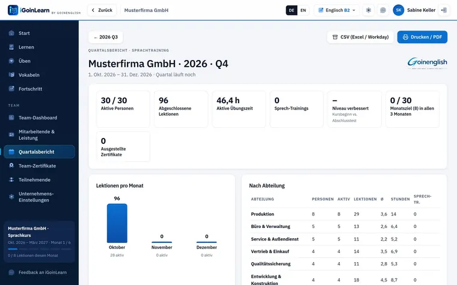Click the Dezember bar in chart
The image size is (457, 285).
tap(206, 242)
